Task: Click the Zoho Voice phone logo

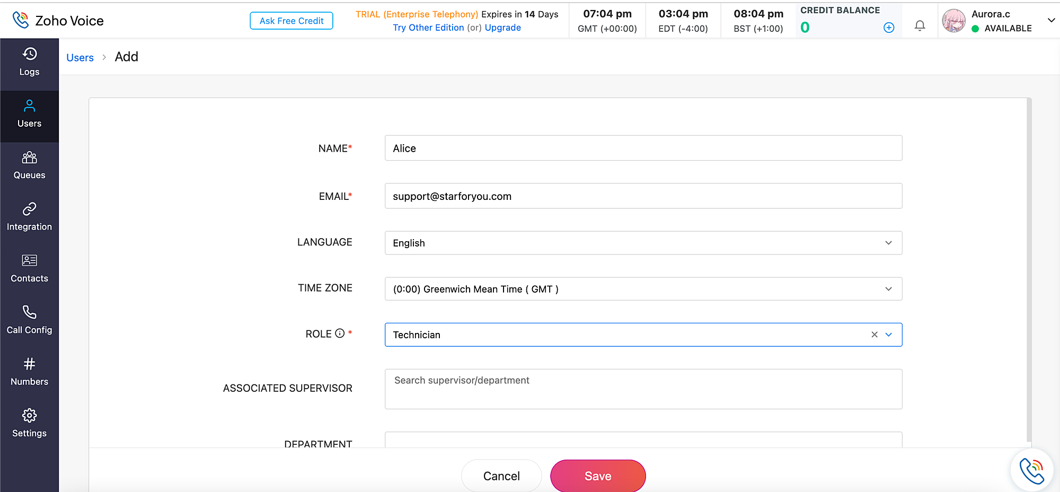Action: [x=21, y=20]
